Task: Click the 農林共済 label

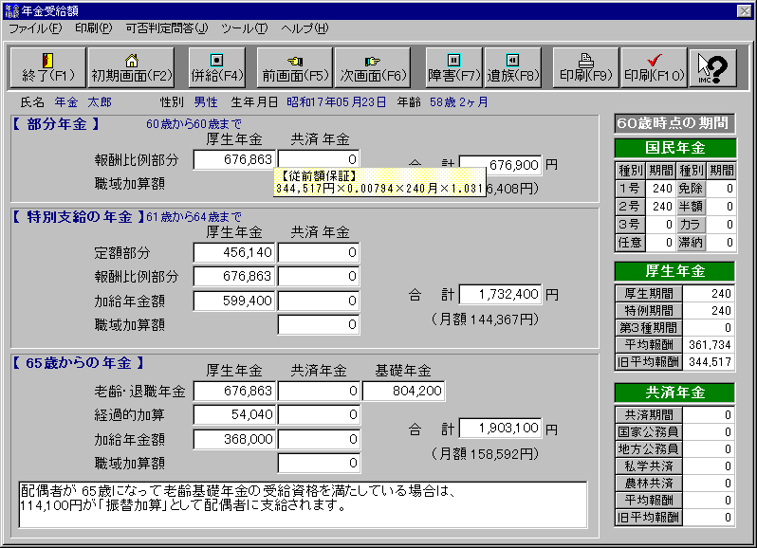Action: tap(648, 483)
